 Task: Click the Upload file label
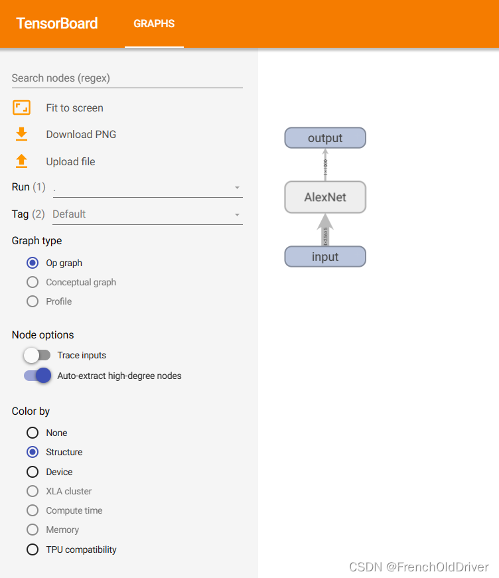[70, 161]
